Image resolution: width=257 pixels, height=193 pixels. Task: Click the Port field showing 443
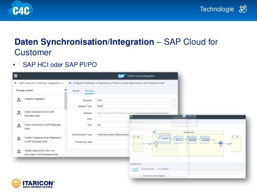[x=113, y=125]
